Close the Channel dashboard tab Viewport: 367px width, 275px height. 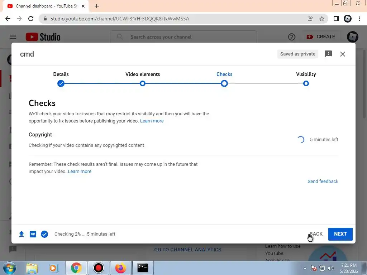(x=83, y=6)
